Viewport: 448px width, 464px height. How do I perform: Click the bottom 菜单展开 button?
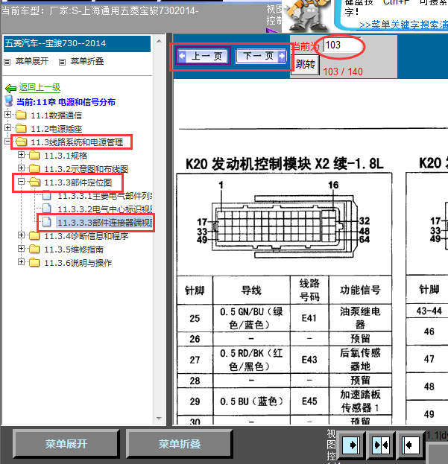point(66,444)
